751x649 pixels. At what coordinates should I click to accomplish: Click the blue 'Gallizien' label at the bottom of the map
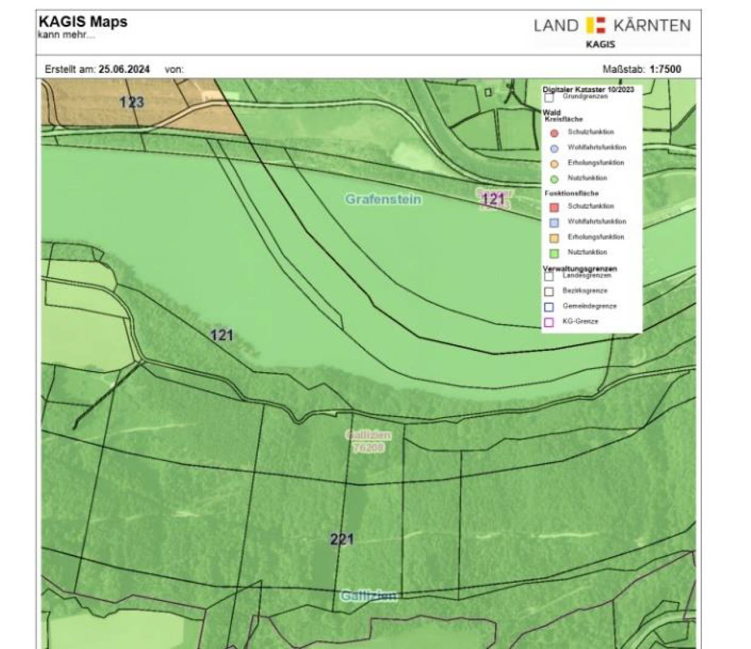coord(369,596)
